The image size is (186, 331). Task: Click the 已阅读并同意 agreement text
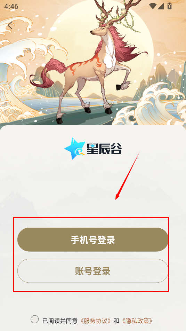[x=60, y=321]
